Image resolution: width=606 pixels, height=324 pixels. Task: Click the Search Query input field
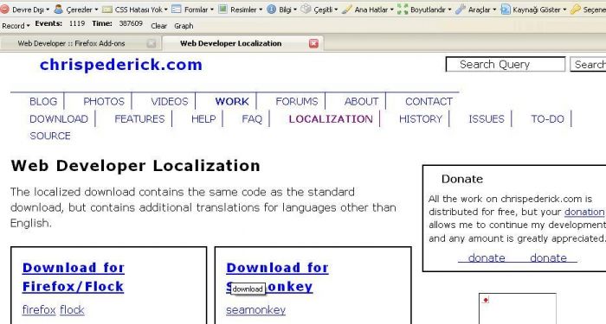tap(506, 65)
